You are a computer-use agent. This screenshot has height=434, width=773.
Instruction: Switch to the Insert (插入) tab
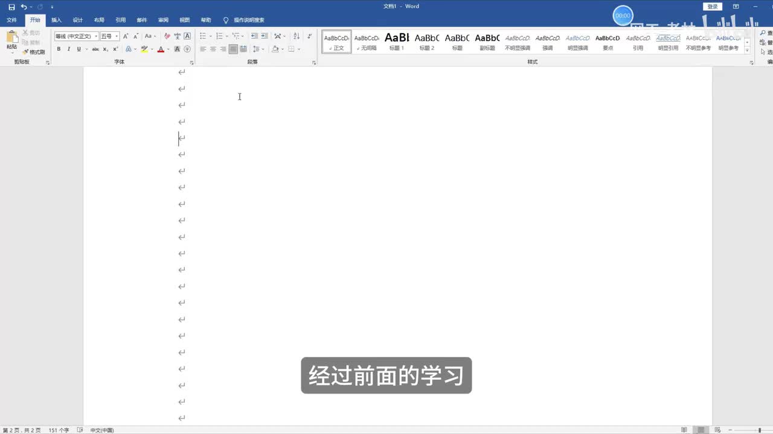(x=56, y=20)
